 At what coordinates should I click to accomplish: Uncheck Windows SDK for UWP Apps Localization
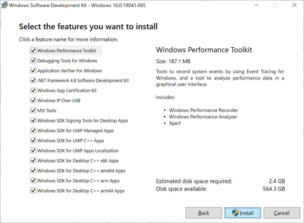33,150
